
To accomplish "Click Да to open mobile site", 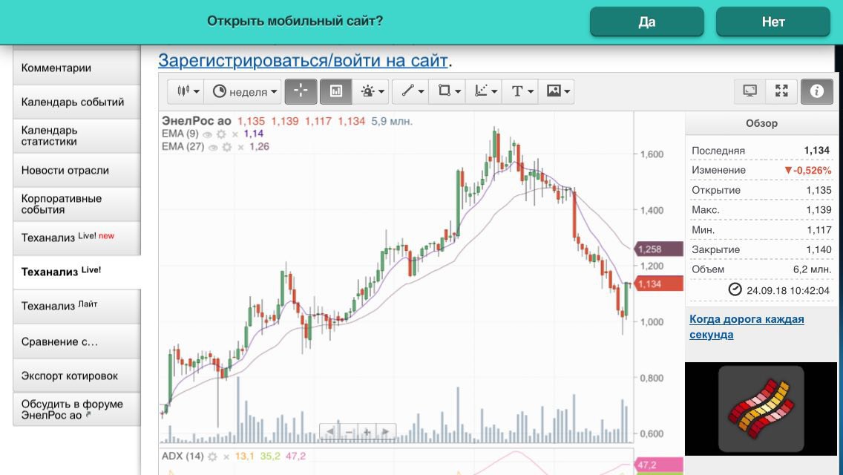I will tap(647, 22).
